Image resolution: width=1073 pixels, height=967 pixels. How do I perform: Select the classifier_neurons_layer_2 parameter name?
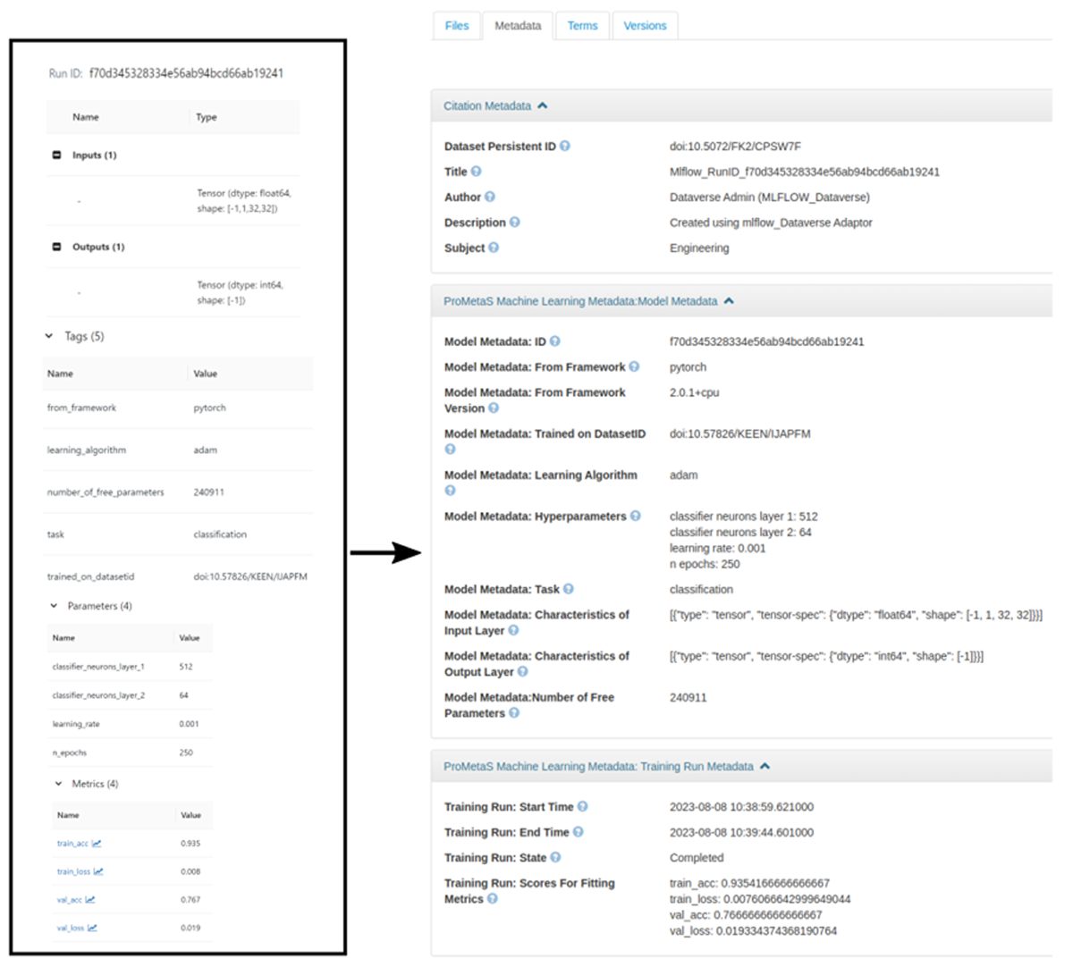(98, 695)
